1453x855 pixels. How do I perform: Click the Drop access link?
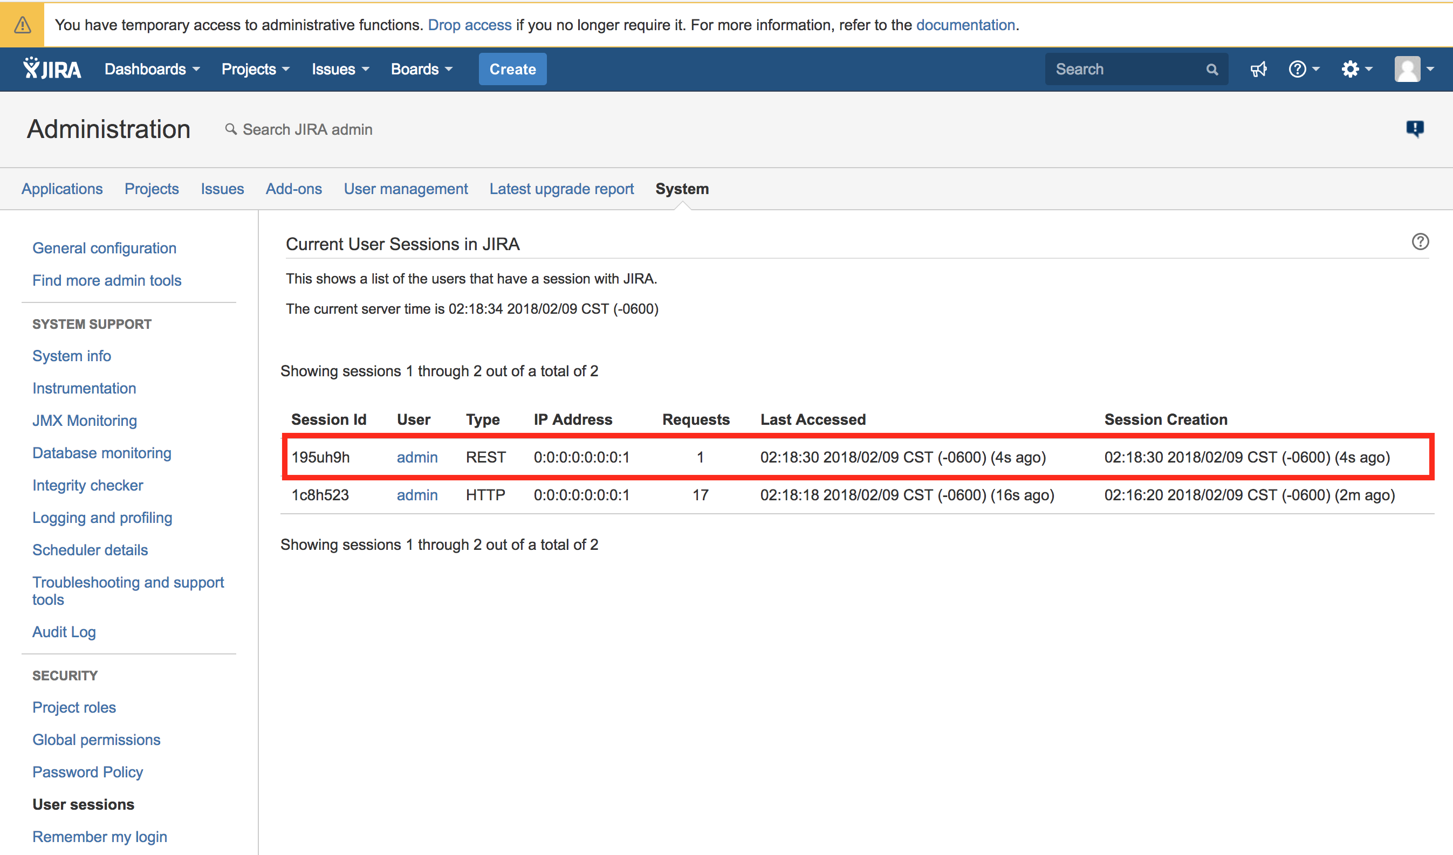tap(469, 25)
